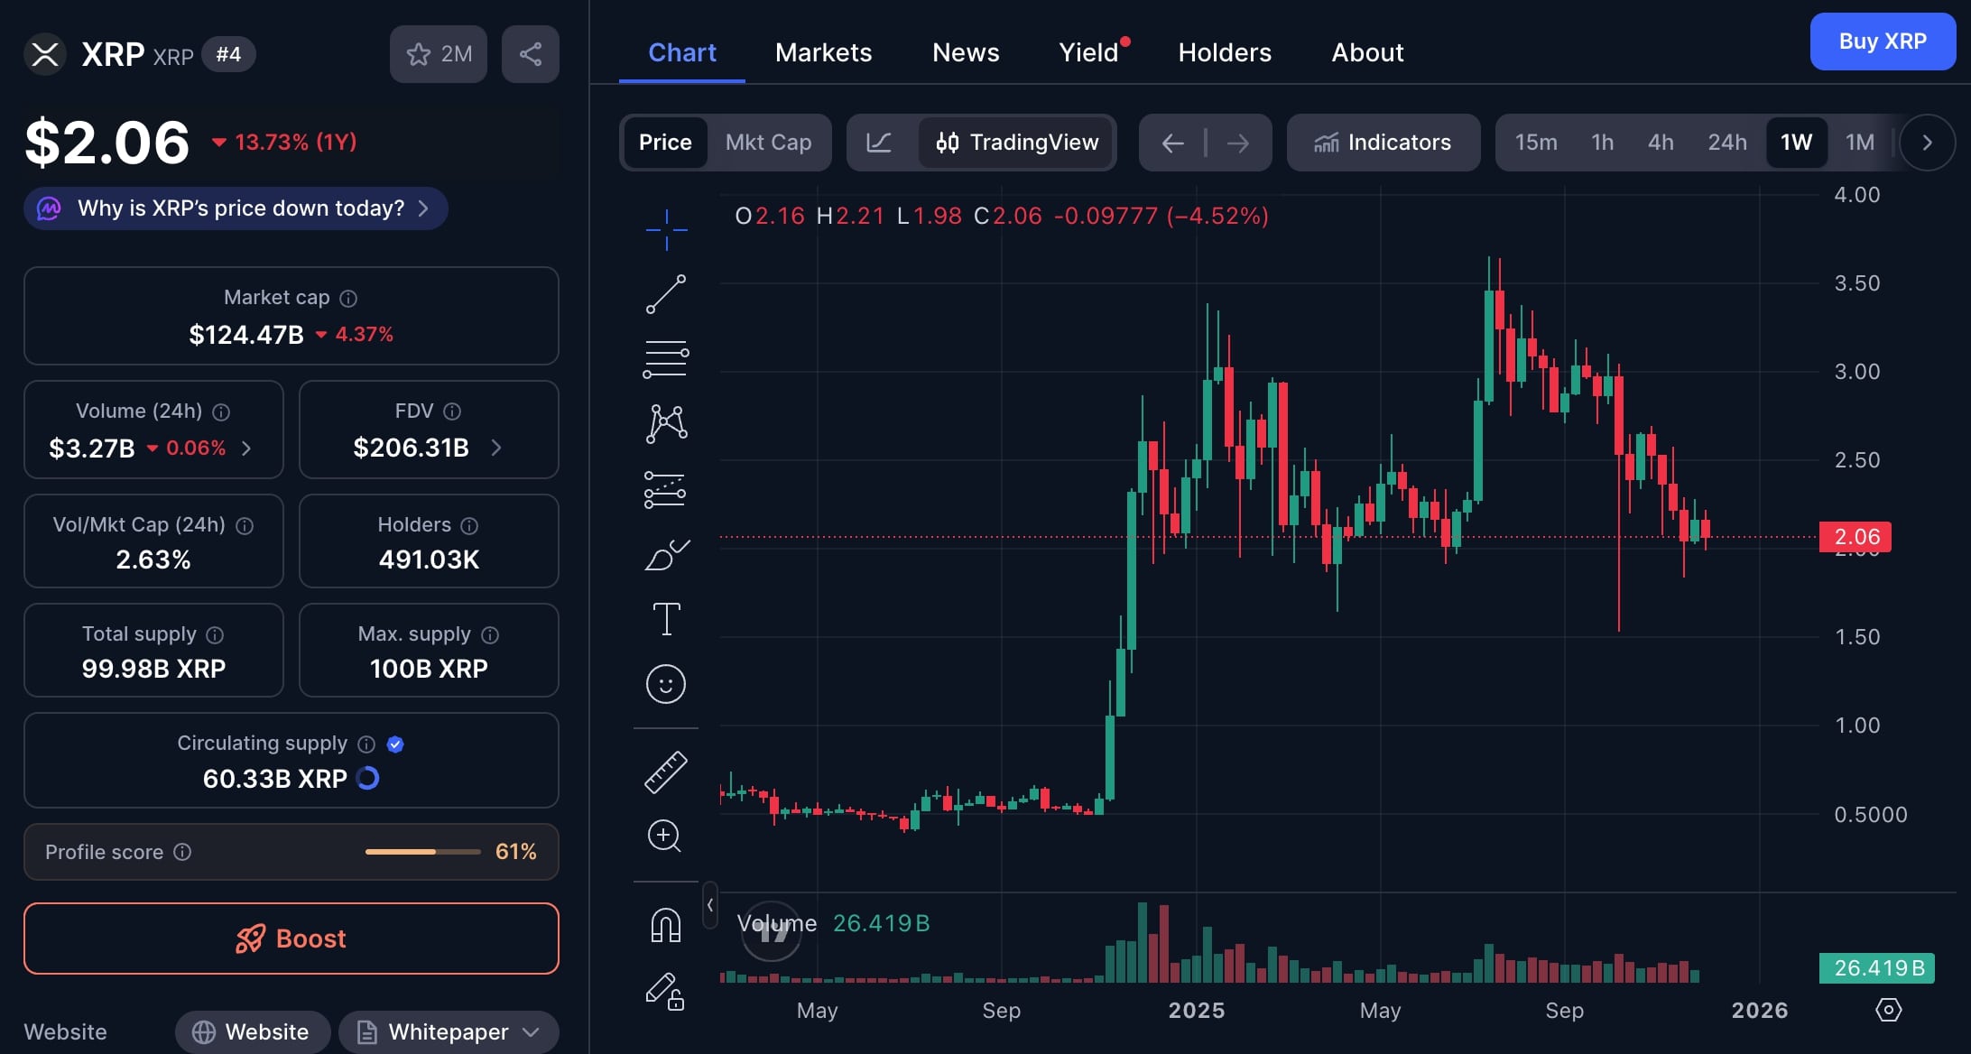Collapse the drawing toolbar side arrow
Viewport: 1971px width, 1054px height.
tap(710, 904)
